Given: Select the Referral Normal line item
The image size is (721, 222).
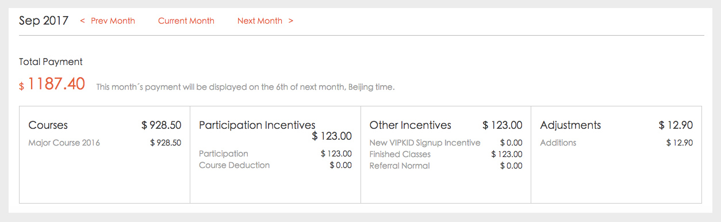Looking at the screenshot, I should click(x=446, y=166).
